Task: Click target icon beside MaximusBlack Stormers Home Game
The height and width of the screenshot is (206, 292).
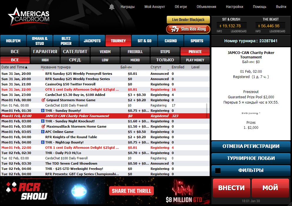Action: 43,126
